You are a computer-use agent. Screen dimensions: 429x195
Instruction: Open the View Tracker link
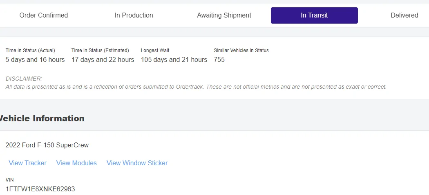click(28, 163)
